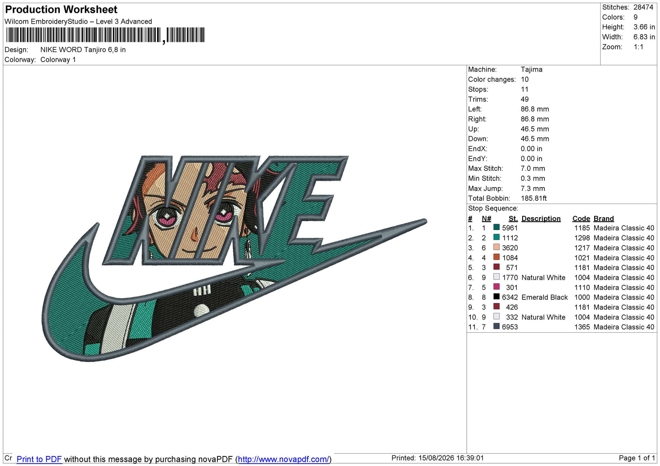Select the Height value 3.66 in
Screen dimensions: 660x466
(644, 27)
